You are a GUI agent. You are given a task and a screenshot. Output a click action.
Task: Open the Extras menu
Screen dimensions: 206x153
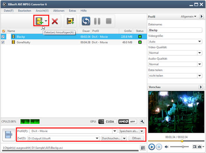coord(73,10)
